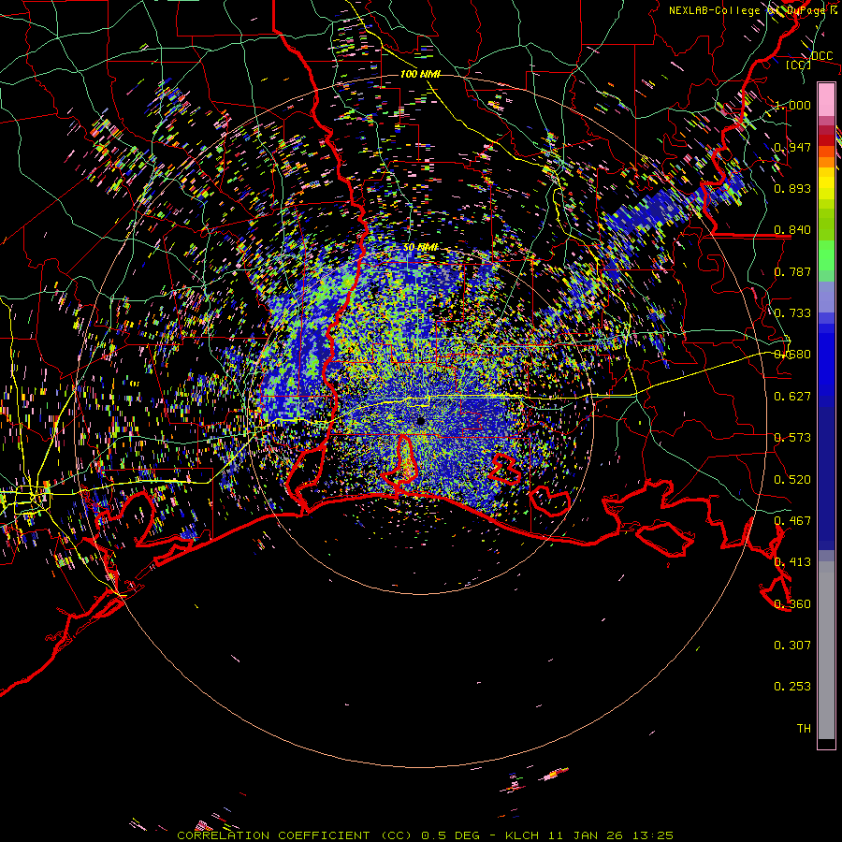Select the 0.467 color scale value
The height and width of the screenshot is (842, 842).
792,521
